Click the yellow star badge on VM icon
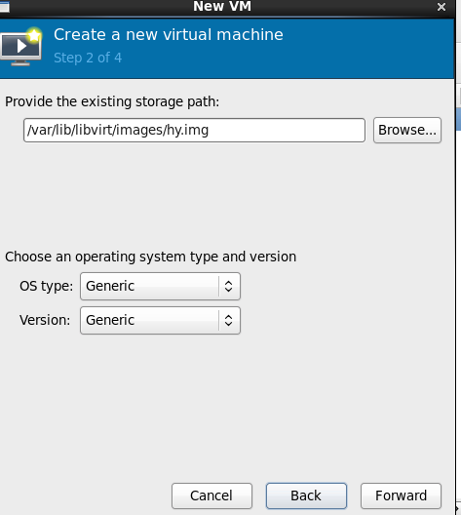 tap(34, 35)
